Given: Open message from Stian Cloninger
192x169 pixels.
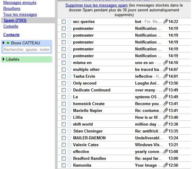Looking at the screenshot, I should [x=124, y=131].
